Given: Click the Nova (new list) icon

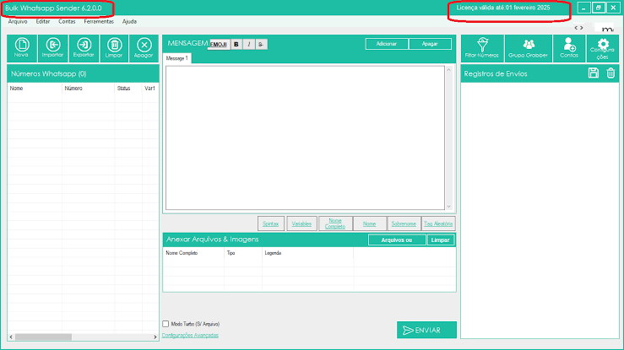Looking at the screenshot, I should (x=22, y=47).
